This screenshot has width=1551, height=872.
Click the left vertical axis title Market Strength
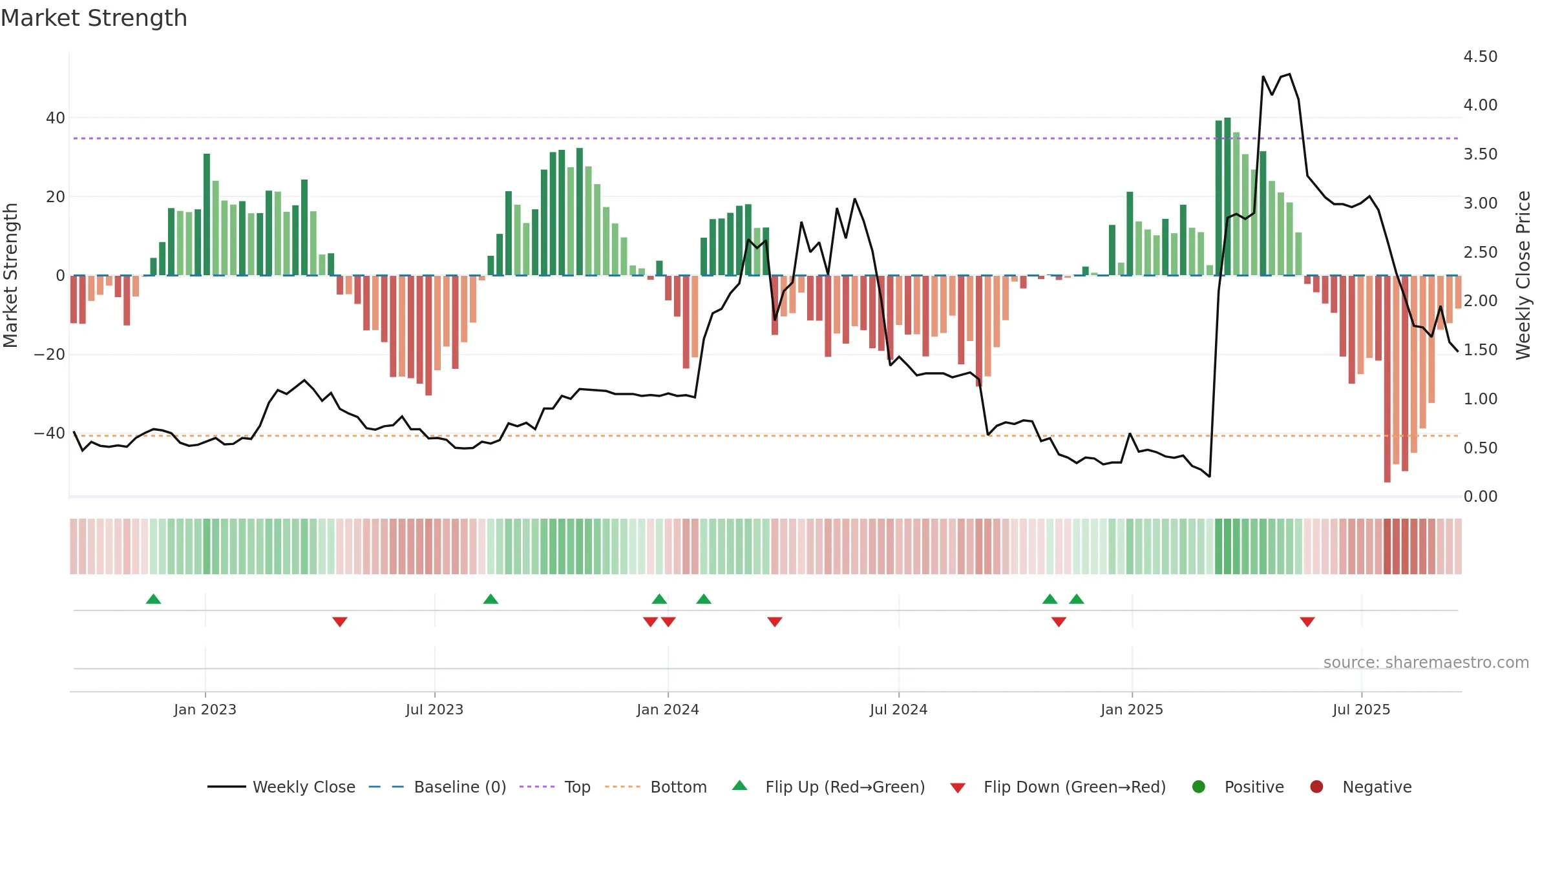click(x=10, y=275)
